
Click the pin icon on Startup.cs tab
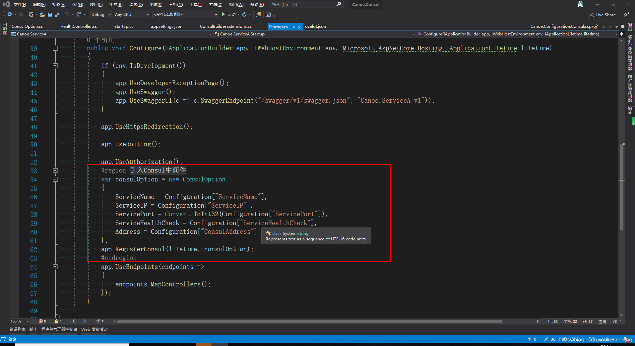293,27
